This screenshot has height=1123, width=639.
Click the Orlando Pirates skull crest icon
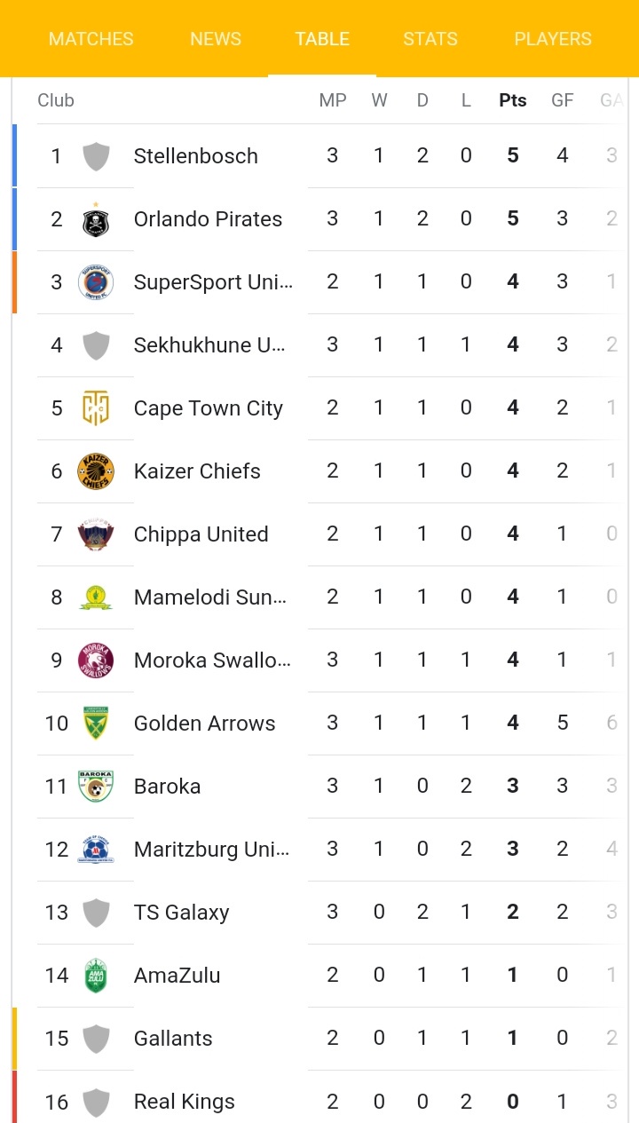[96, 220]
